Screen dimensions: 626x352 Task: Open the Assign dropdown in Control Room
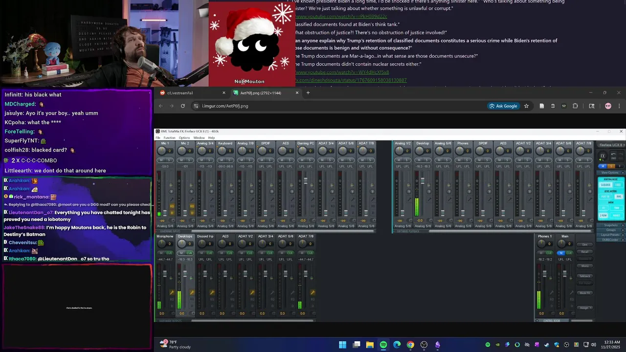coord(585,308)
